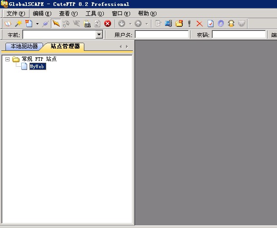Launch the Connection Wizard wand icon
The width and height of the screenshot is (277, 228).
tap(19, 24)
